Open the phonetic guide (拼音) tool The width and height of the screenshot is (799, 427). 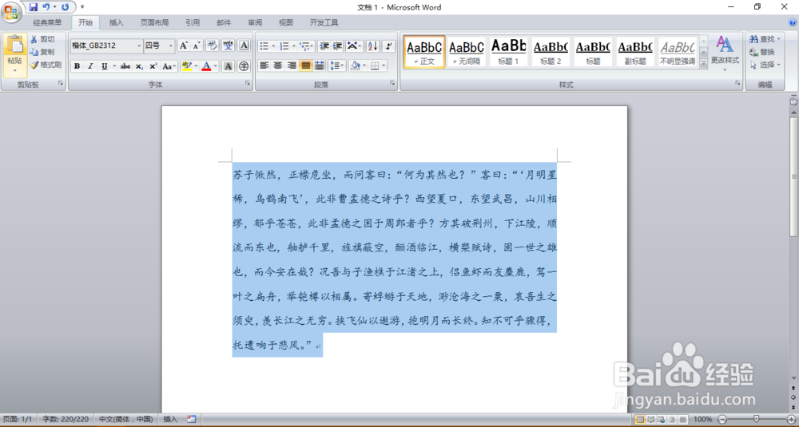click(228, 45)
